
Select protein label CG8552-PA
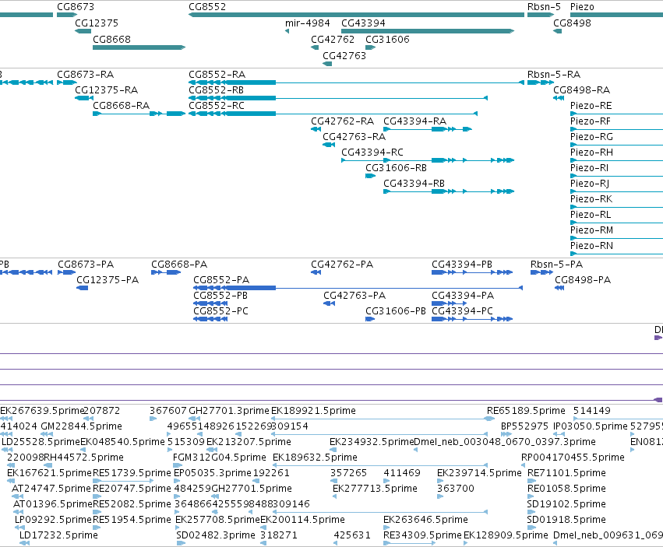point(221,280)
